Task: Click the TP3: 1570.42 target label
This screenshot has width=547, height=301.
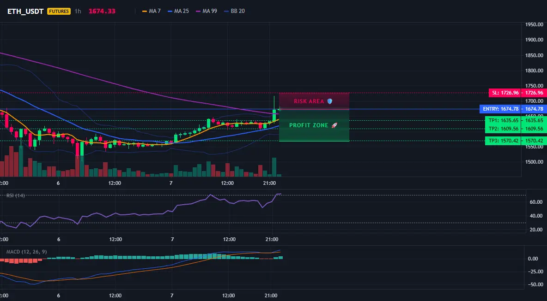Action: click(503, 141)
